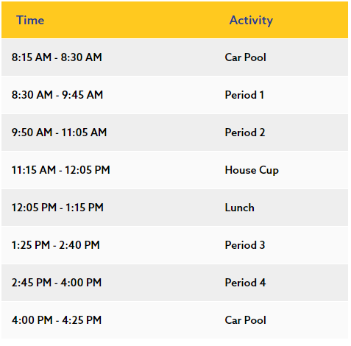Select the Period 1 activity

pos(244,95)
